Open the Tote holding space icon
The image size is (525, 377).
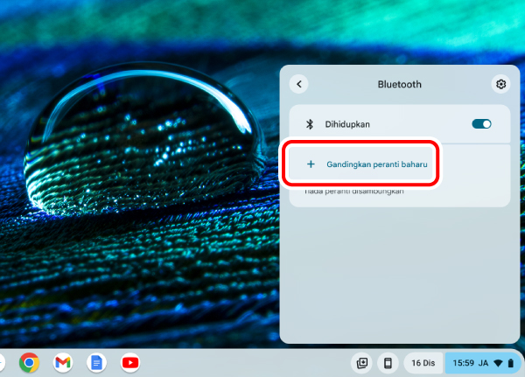[x=361, y=362]
